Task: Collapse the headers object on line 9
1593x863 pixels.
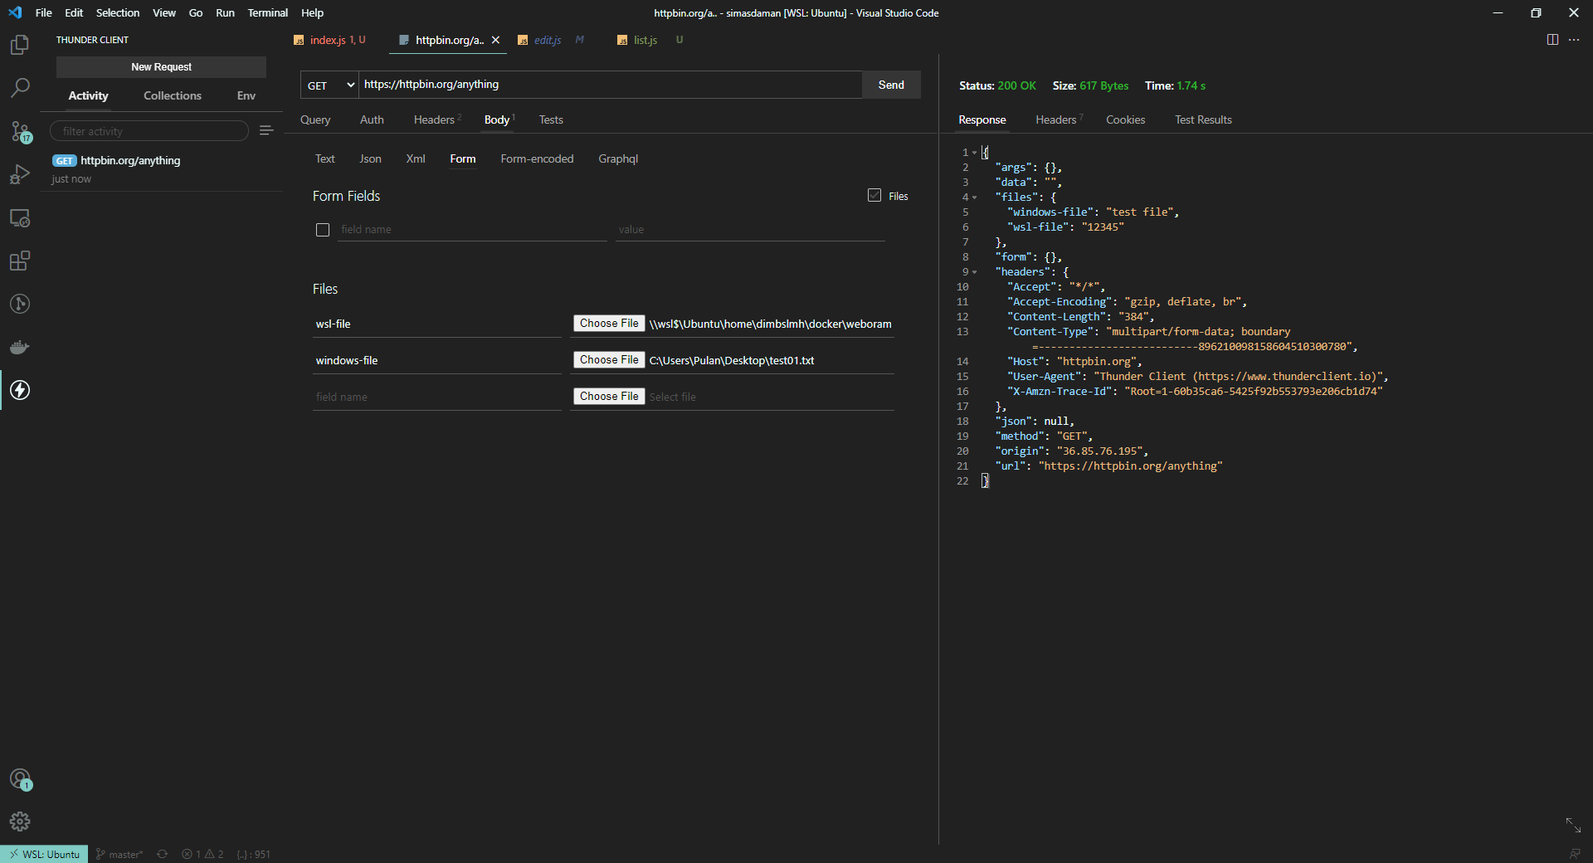Action: pos(975,272)
